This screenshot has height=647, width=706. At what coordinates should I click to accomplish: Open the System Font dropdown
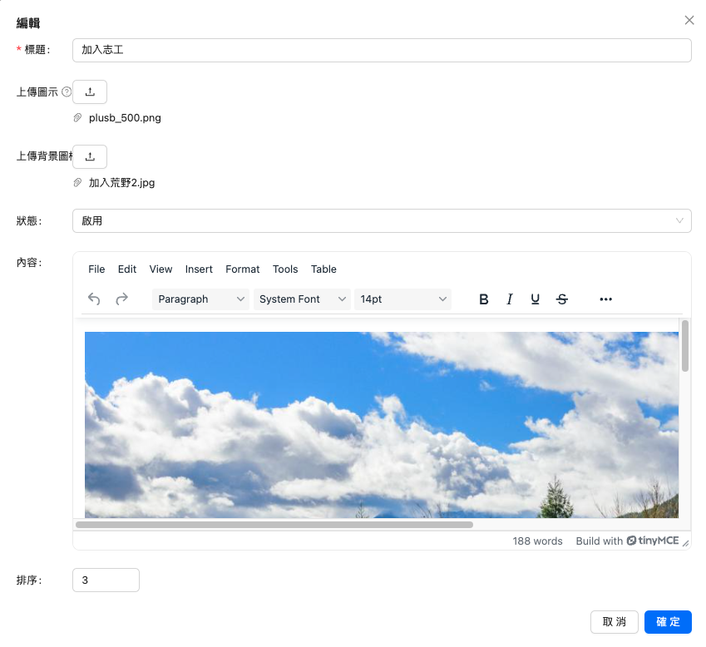(302, 299)
